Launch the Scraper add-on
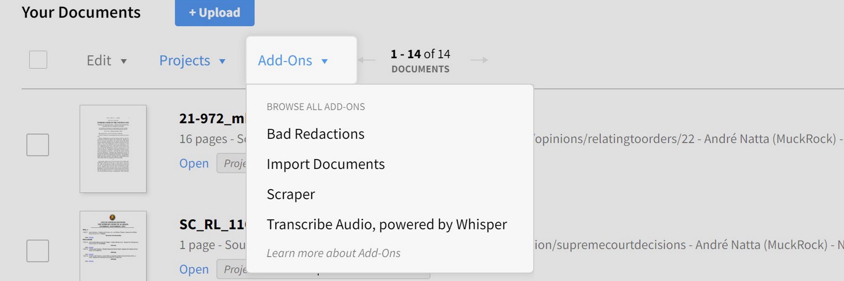844x281 pixels. click(x=290, y=194)
